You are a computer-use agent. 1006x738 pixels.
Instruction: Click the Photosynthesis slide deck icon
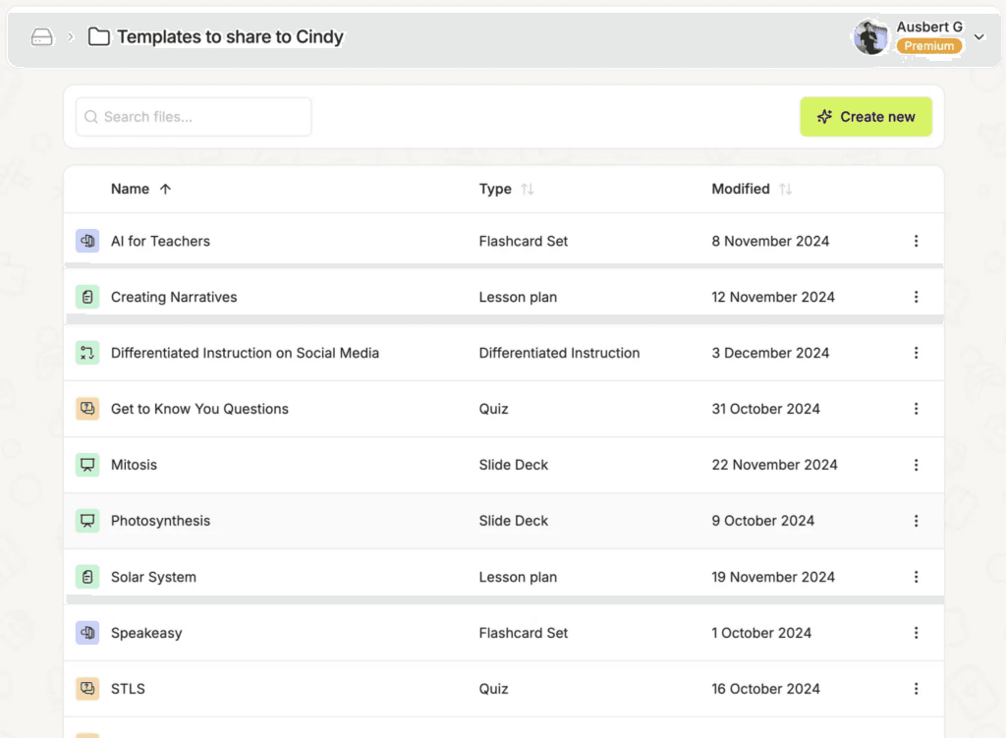pos(87,521)
